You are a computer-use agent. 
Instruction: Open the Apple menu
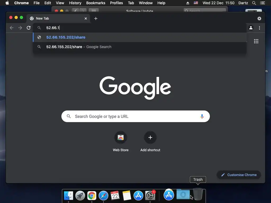pos(7,3)
